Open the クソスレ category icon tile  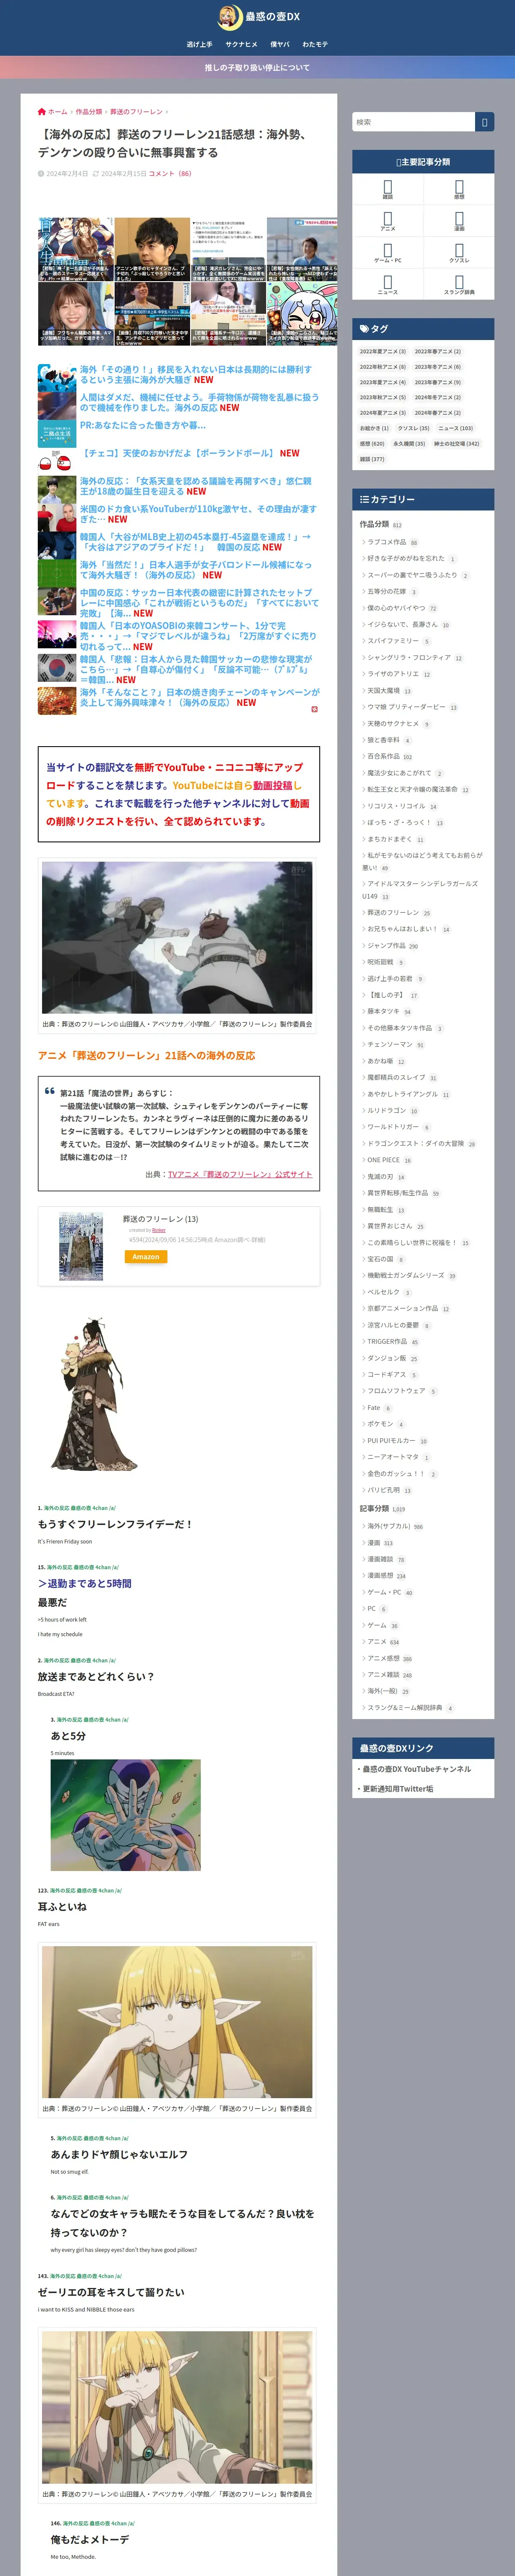point(459,253)
